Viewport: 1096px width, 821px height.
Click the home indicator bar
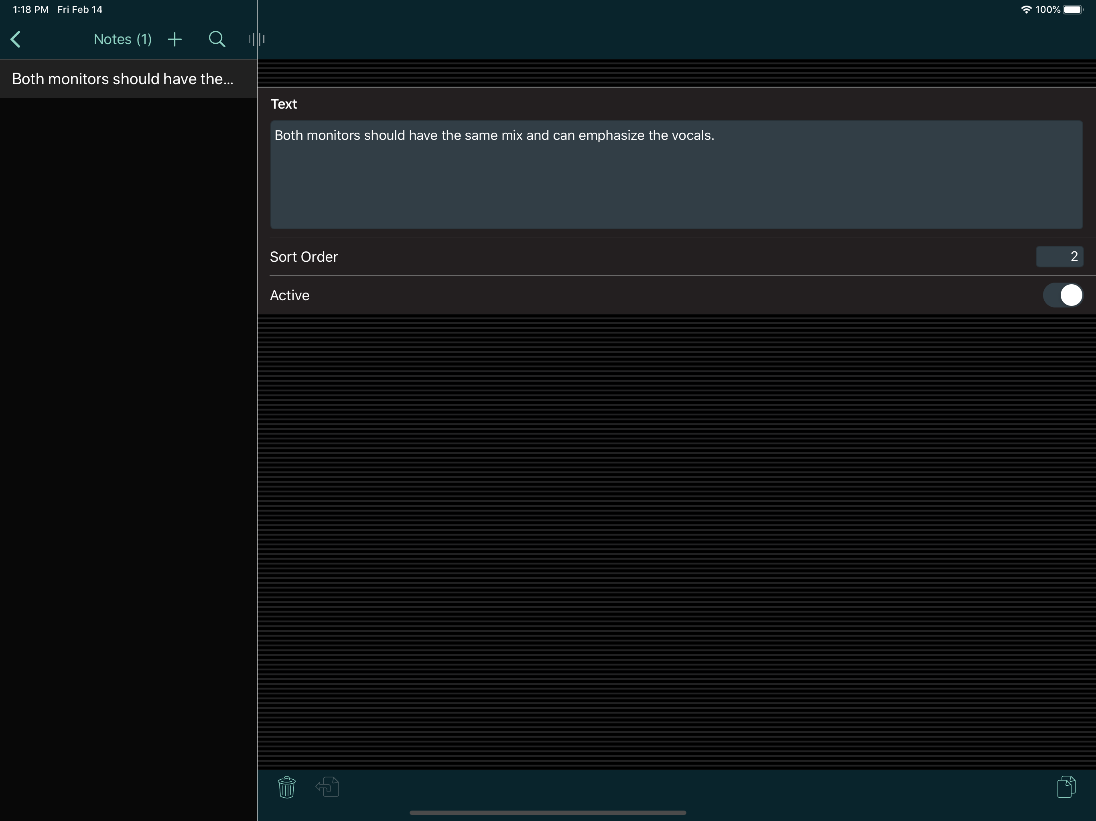pyautogui.click(x=548, y=813)
